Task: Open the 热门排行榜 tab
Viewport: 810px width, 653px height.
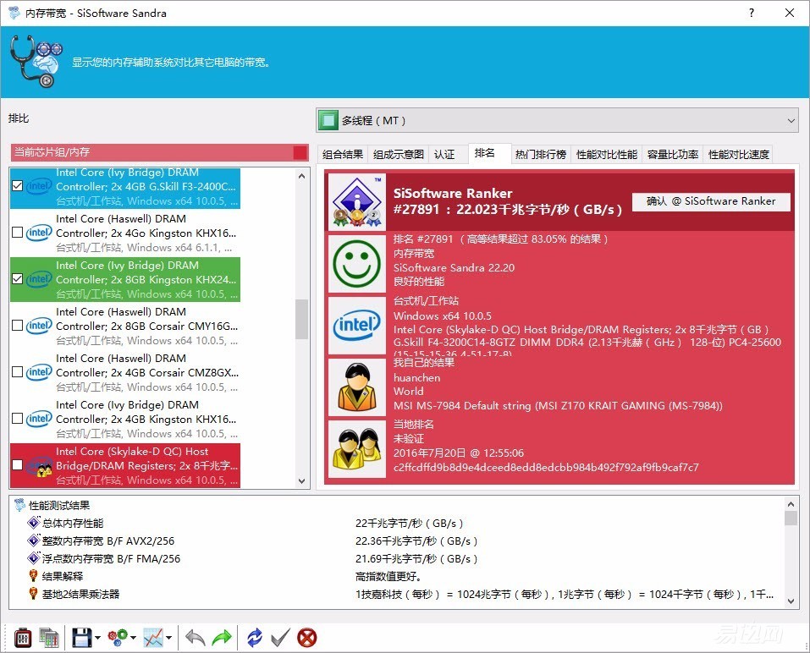Action: tap(540, 154)
